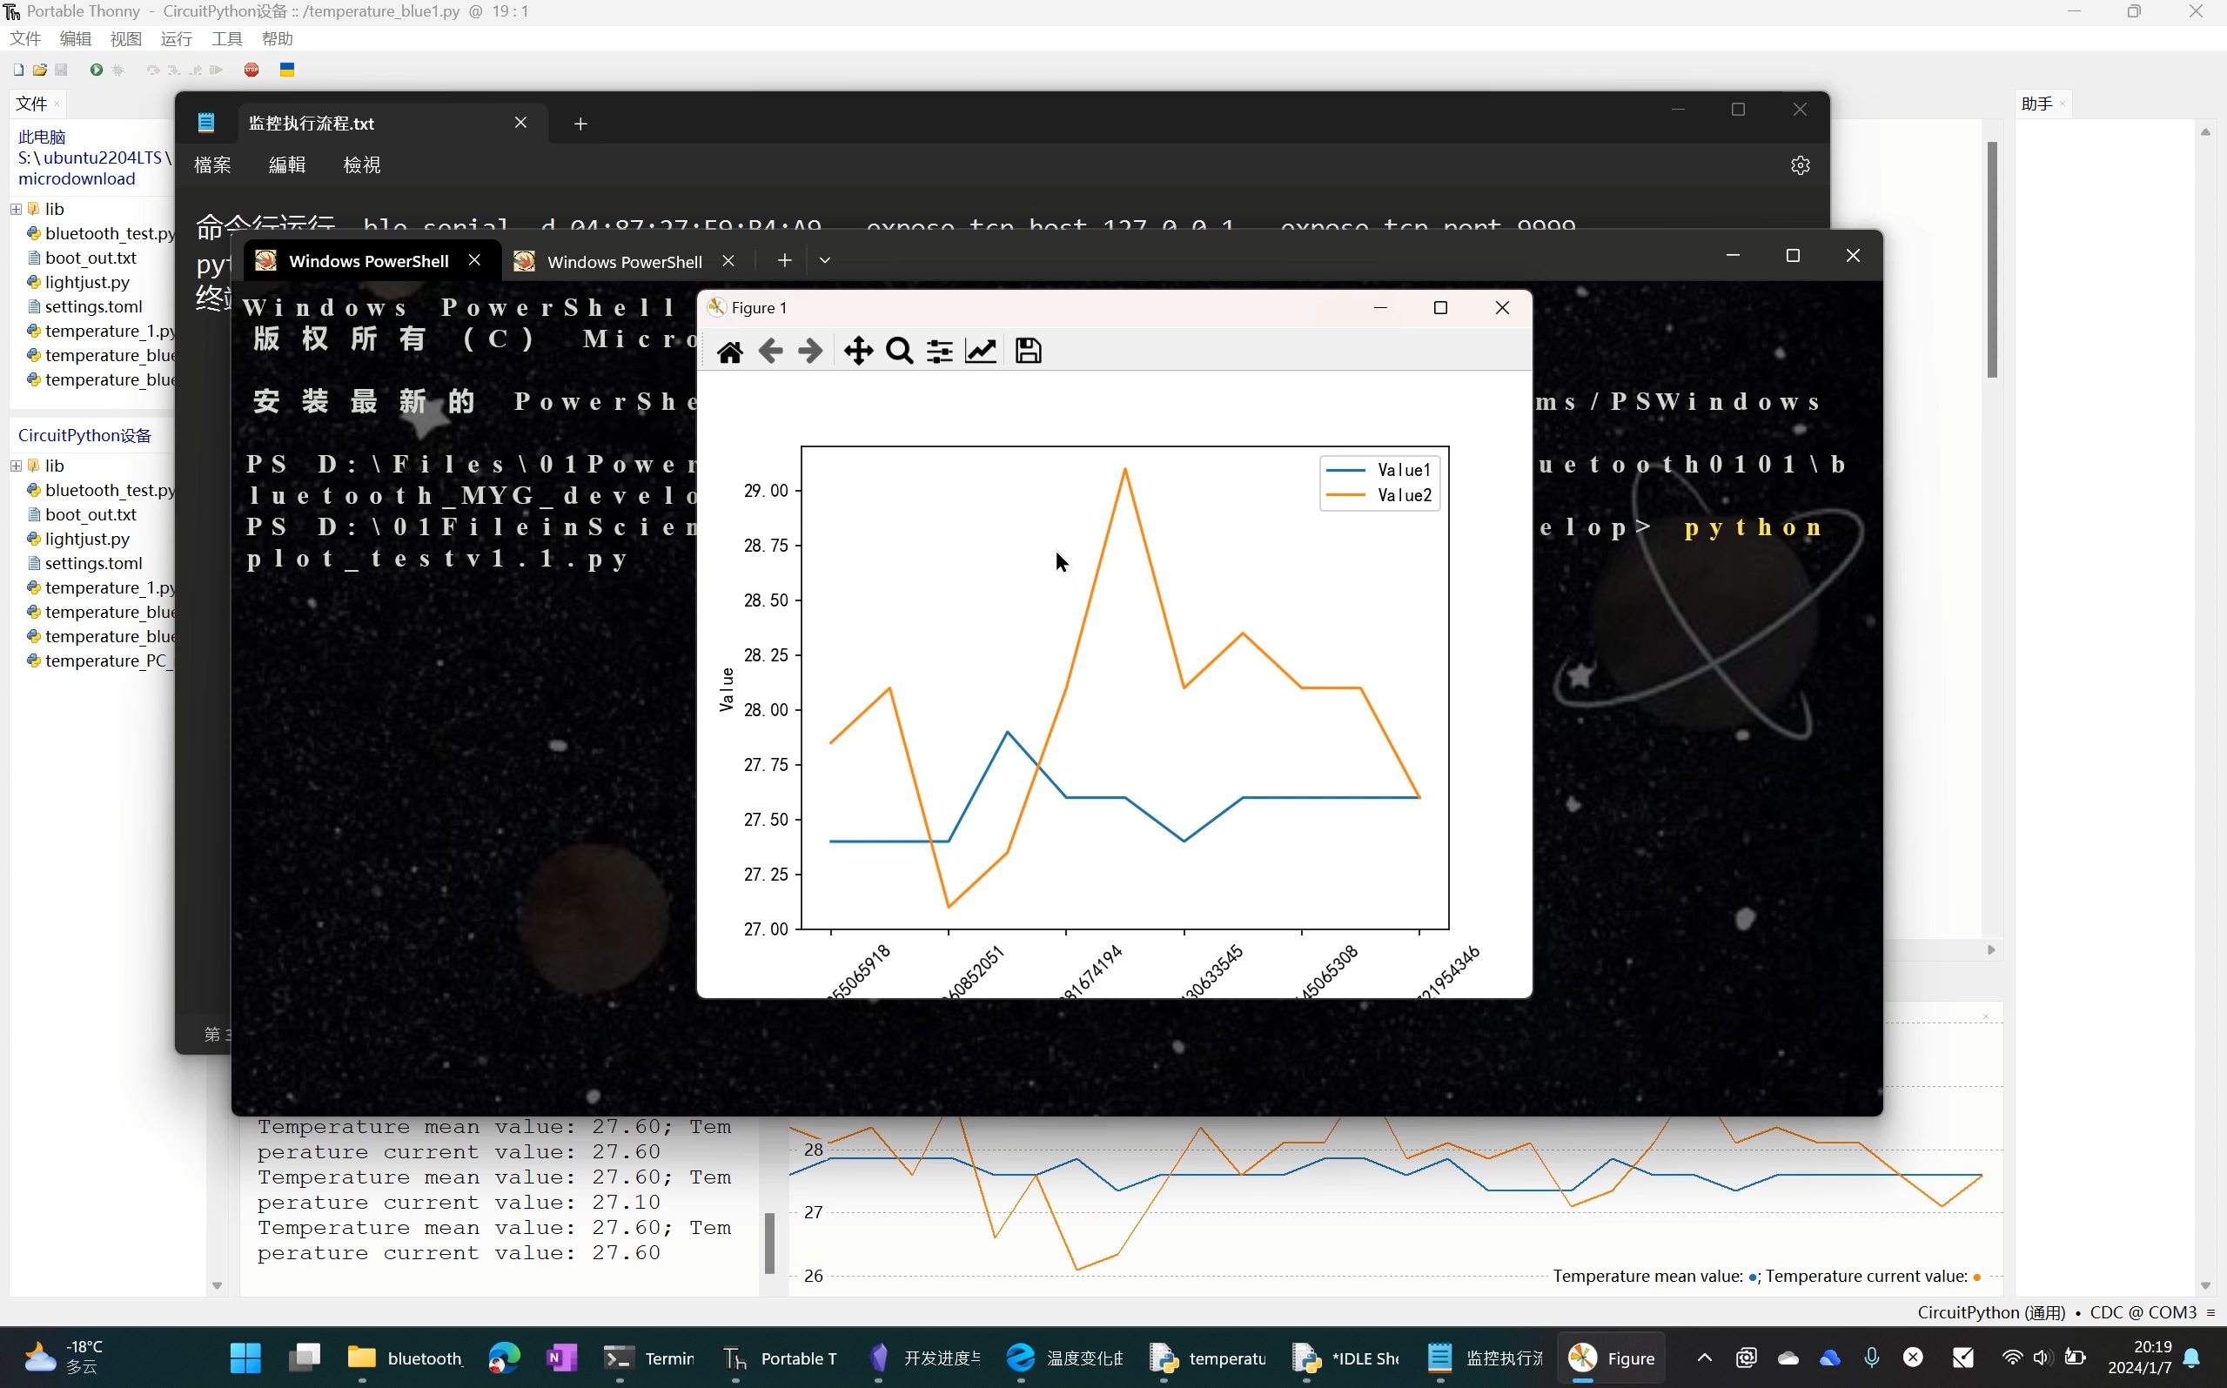Open Thonny's 帮助 menu

278,38
